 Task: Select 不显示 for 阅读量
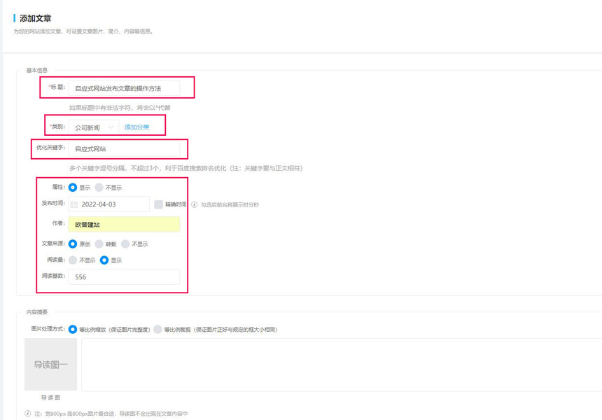(73, 260)
